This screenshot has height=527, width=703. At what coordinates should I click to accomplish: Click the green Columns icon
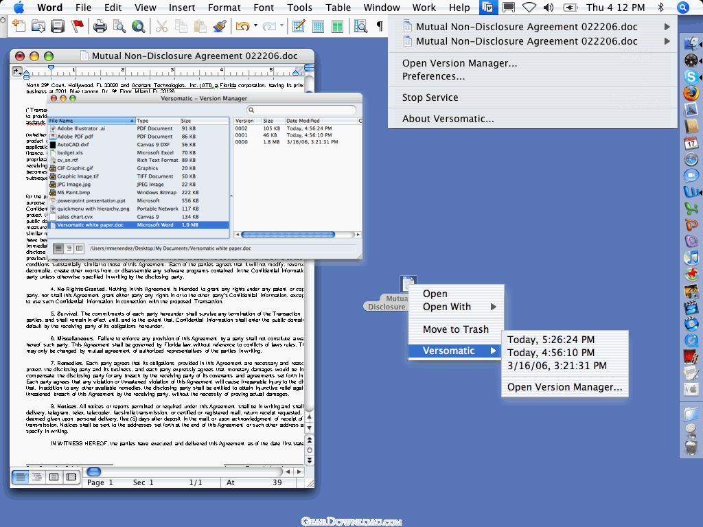click(337, 27)
